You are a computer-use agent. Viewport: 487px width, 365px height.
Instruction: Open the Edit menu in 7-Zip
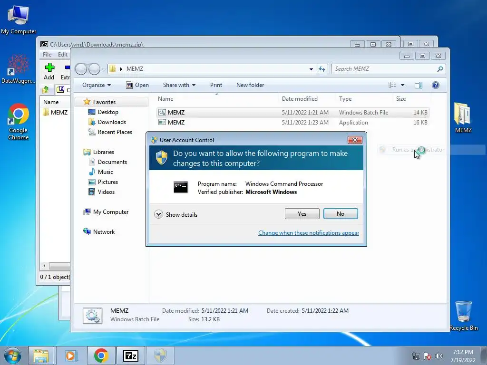62,55
